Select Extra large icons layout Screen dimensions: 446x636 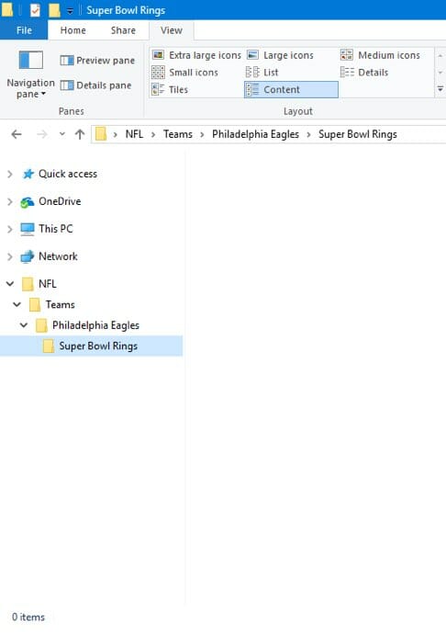coord(196,55)
